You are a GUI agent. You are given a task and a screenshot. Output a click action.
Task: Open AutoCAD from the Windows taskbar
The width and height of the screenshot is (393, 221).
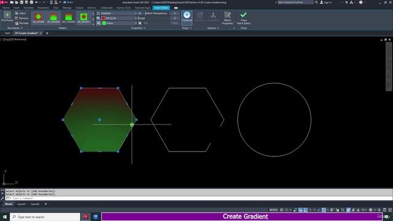coord(86,217)
